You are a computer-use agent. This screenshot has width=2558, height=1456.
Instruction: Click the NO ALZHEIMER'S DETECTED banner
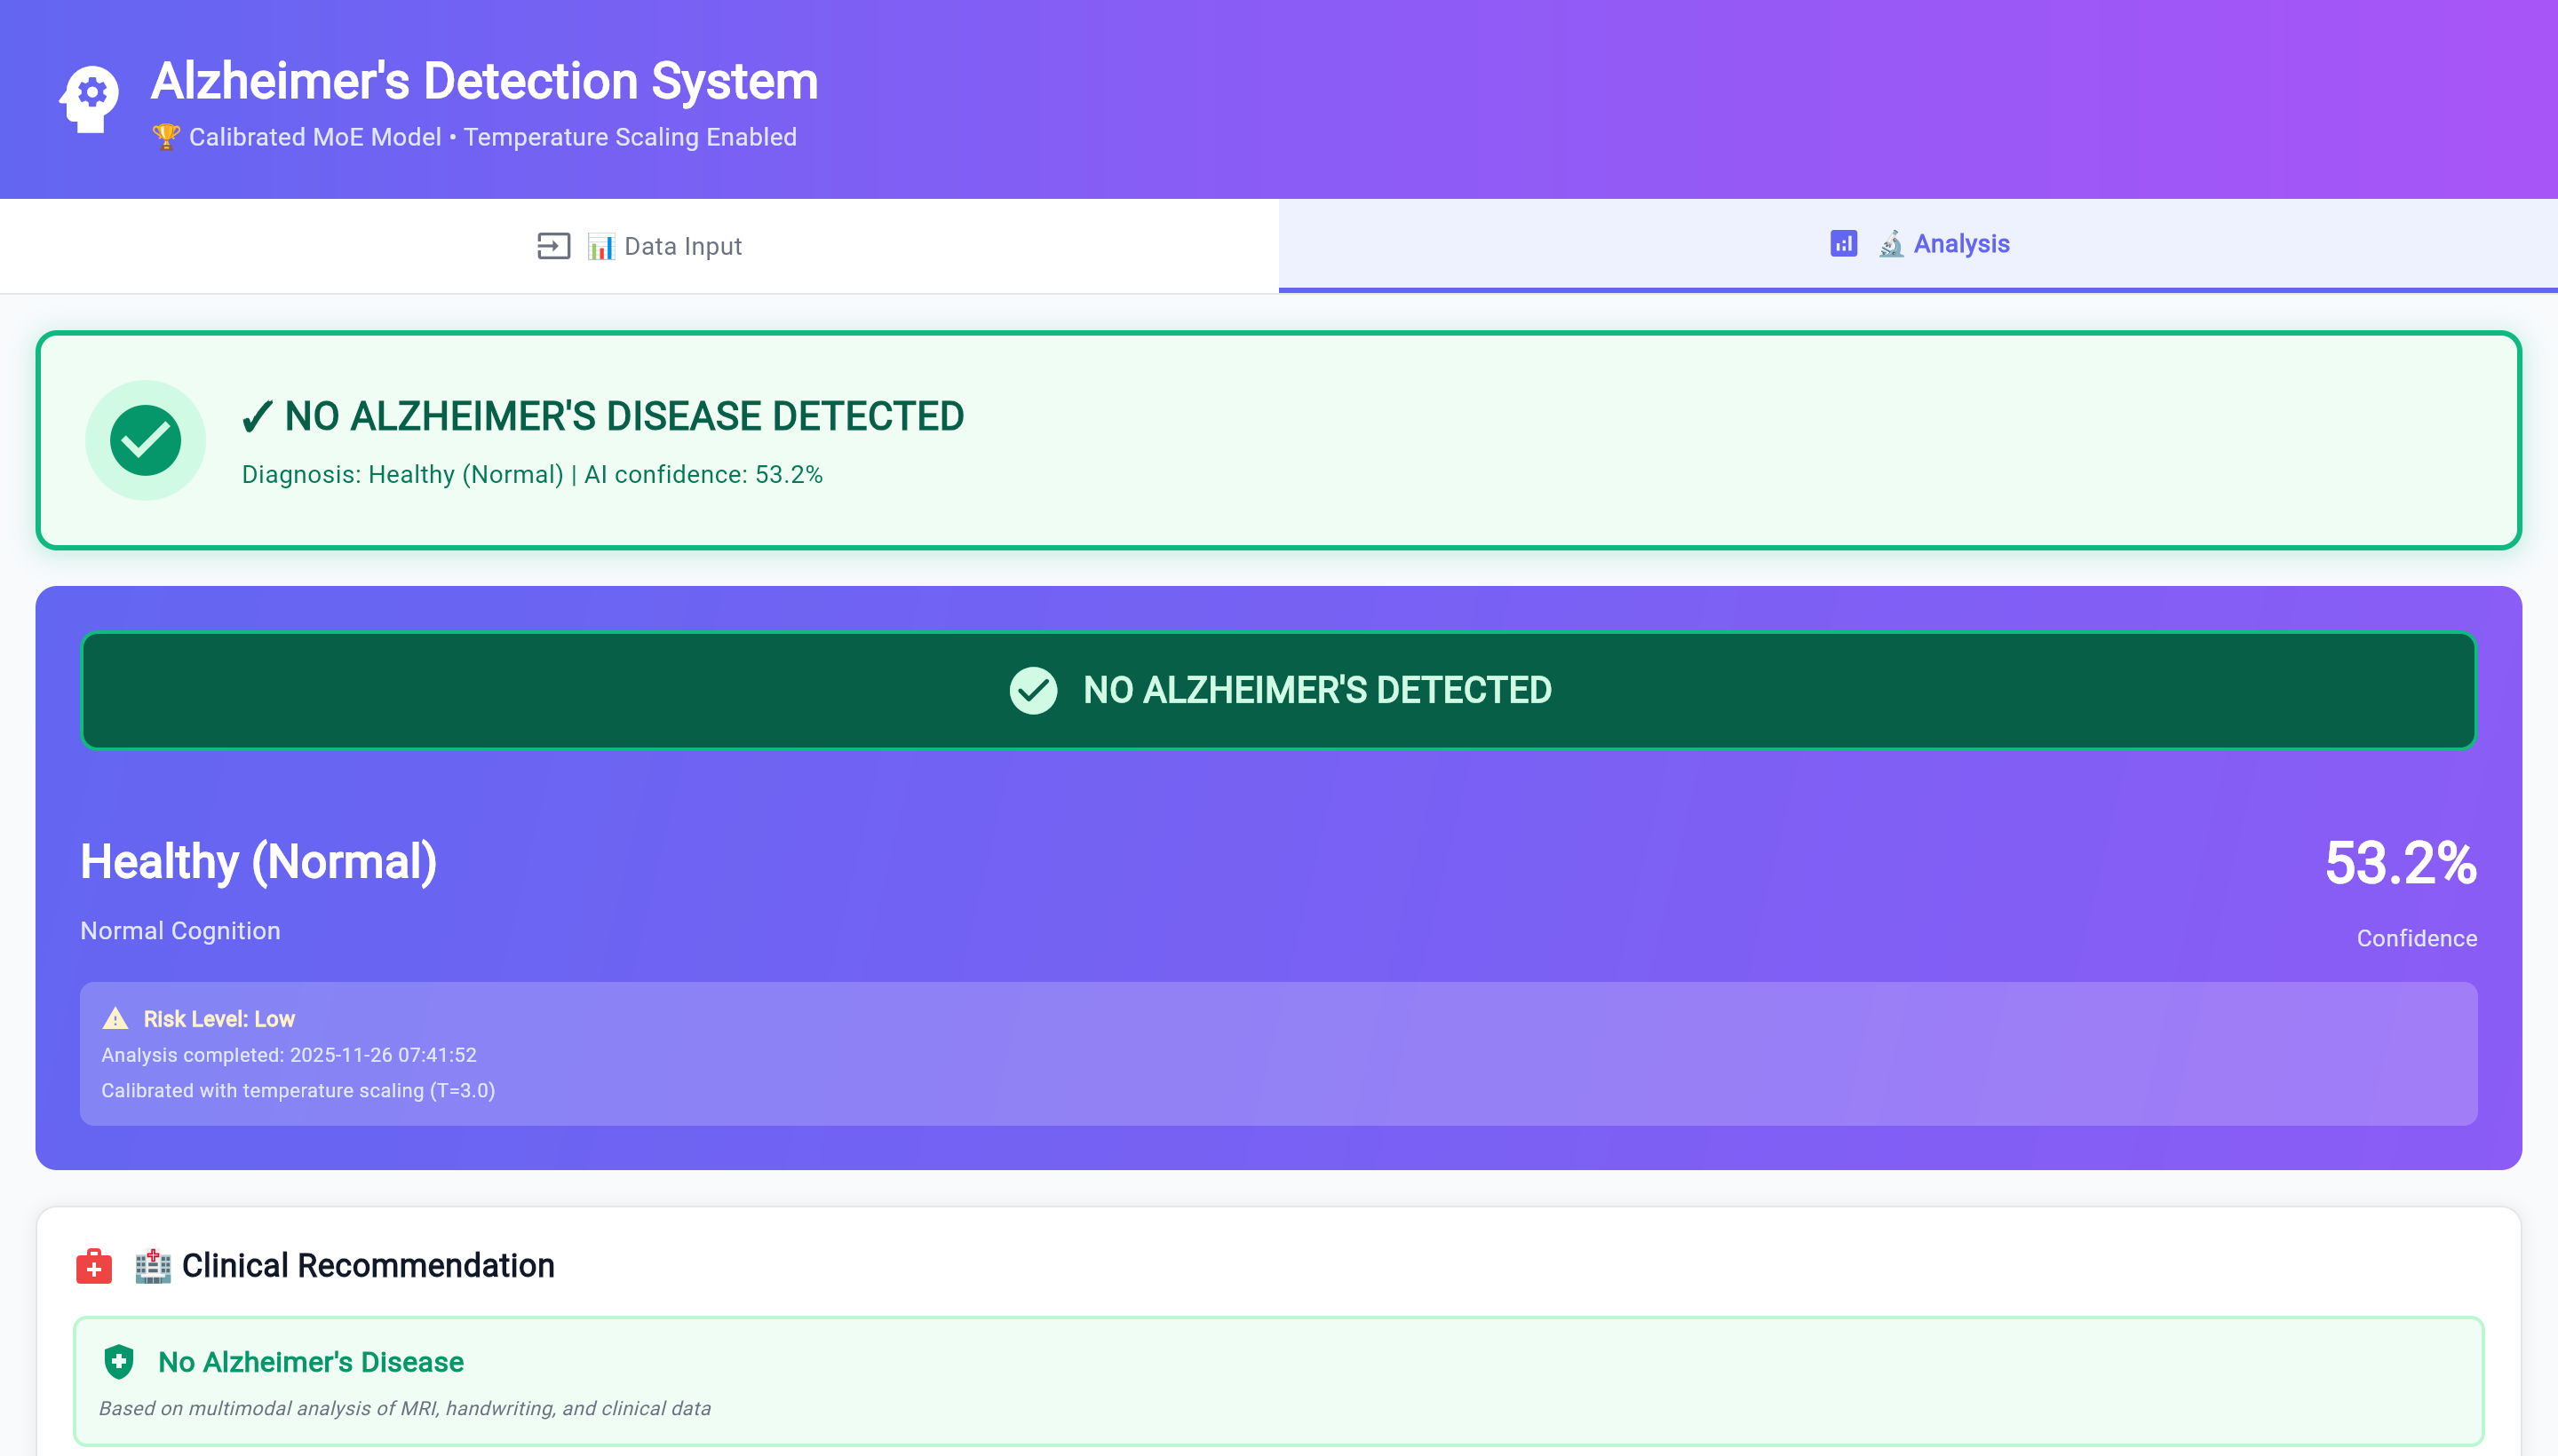[1277, 691]
